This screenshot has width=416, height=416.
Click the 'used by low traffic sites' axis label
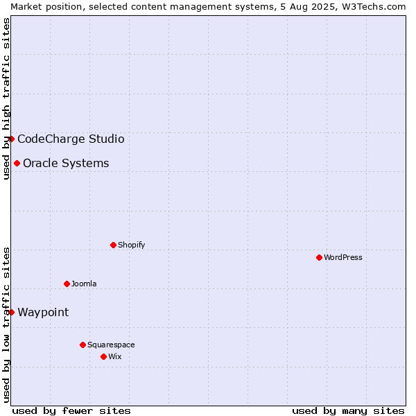click(6, 325)
